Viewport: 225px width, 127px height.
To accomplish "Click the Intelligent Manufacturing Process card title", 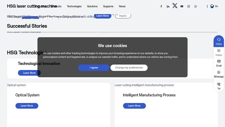I will [x=149, y=95].
